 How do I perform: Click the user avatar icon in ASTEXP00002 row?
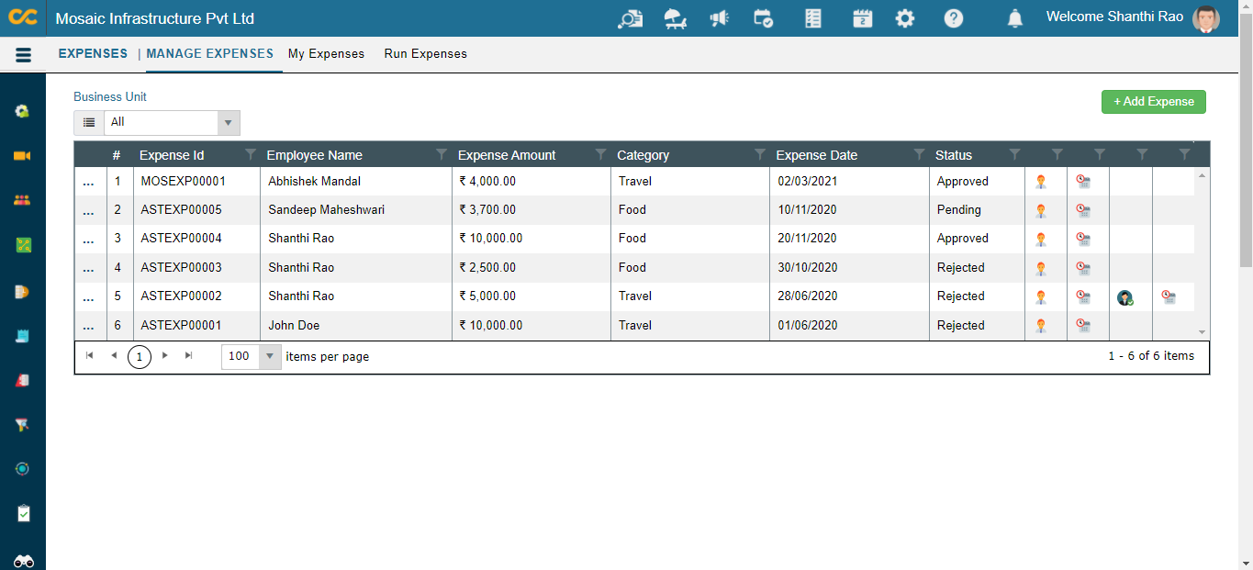click(x=1124, y=297)
